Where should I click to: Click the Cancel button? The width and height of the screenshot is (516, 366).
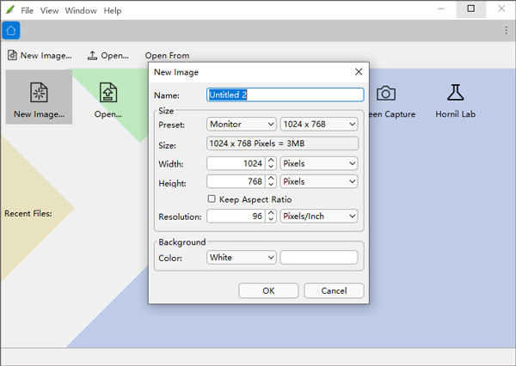(x=333, y=290)
